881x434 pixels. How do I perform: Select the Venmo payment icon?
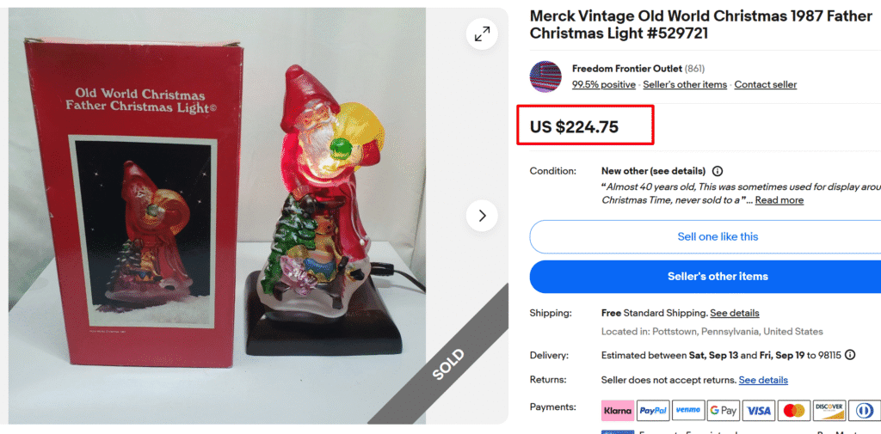[688, 411]
